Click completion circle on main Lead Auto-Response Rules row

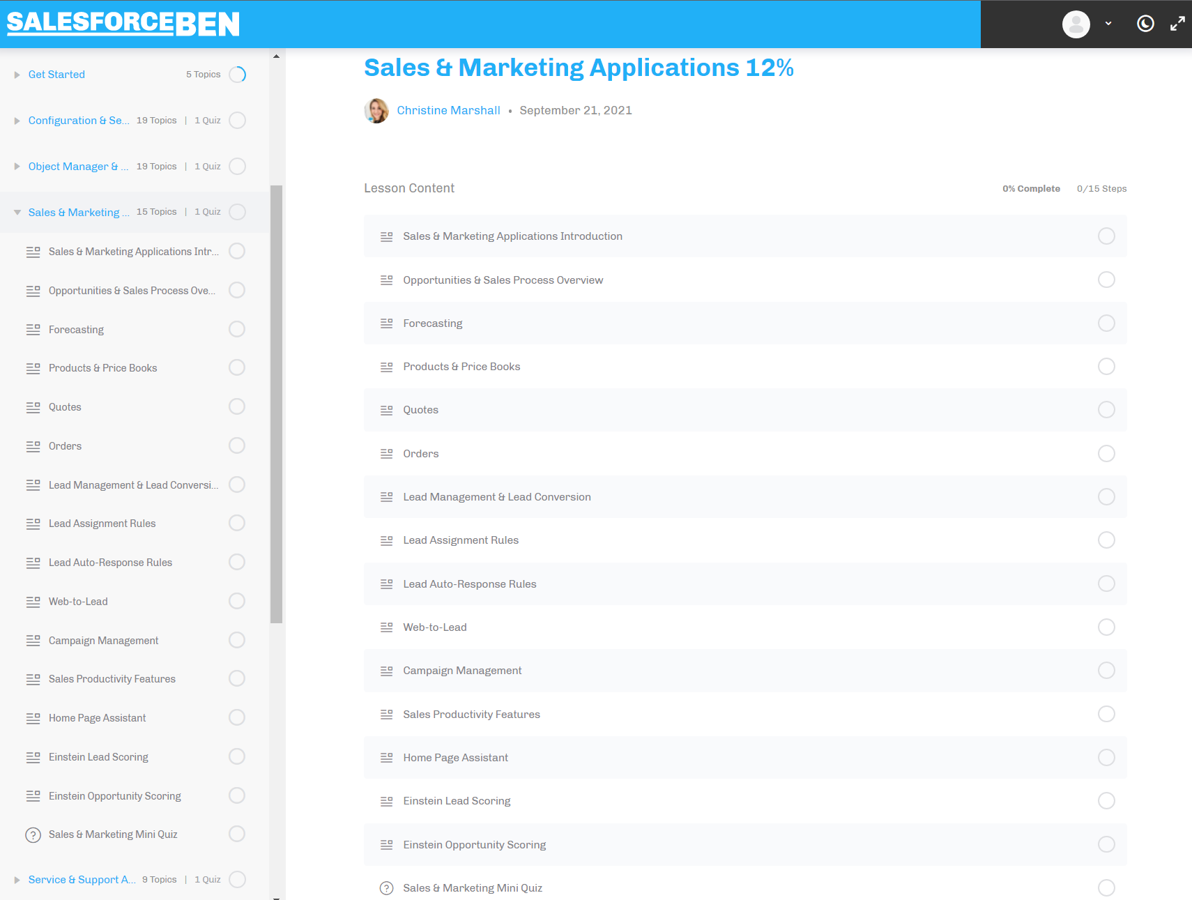pos(1106,584)
